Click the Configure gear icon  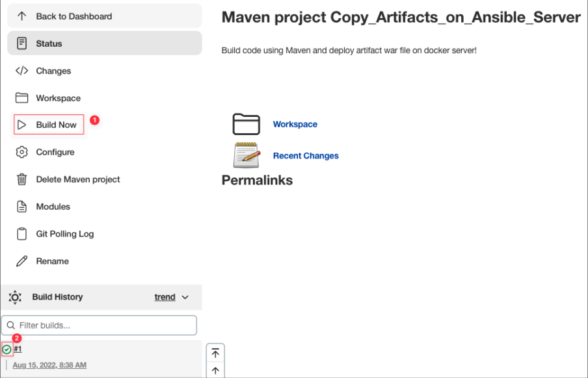tap(21, 152)
